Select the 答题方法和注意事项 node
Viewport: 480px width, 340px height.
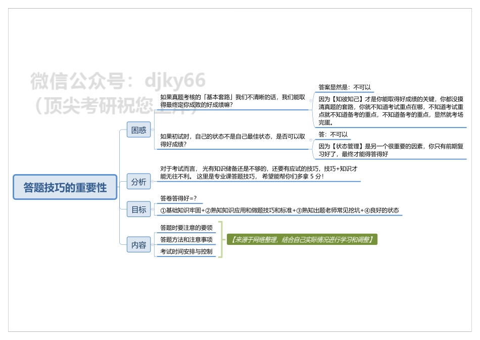pyautogui.click(x=186, y=240)
